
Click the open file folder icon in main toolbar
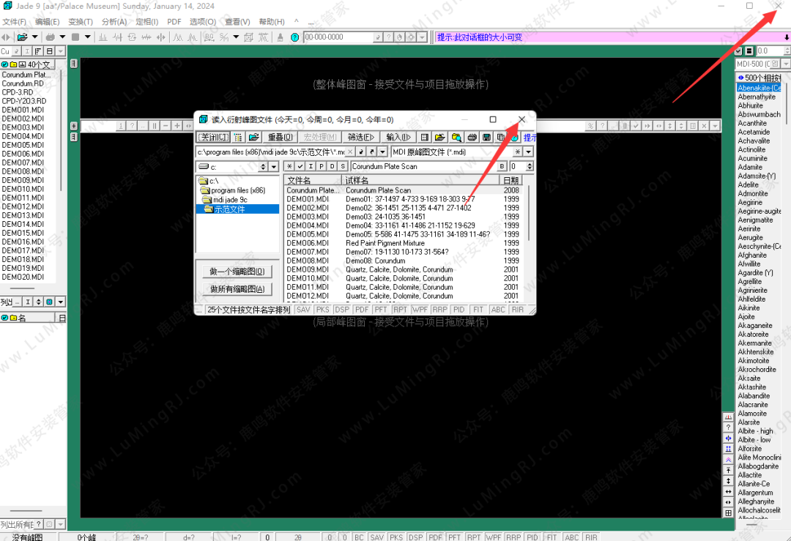pyautogui.click(x=23, y=37)
